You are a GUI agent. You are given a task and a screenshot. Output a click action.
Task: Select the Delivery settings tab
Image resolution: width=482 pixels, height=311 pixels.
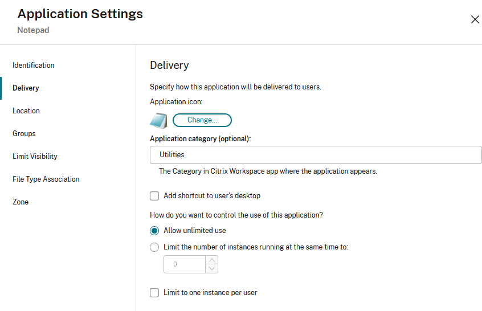click(26, 88)
